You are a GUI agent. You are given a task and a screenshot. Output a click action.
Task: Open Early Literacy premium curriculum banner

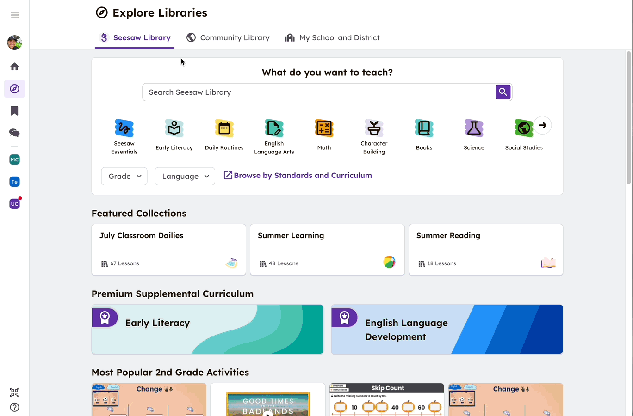point(207,329)
